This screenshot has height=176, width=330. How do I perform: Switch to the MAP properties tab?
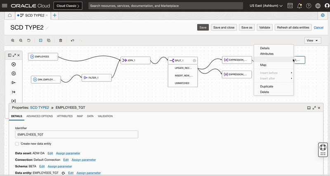(80, 116)
